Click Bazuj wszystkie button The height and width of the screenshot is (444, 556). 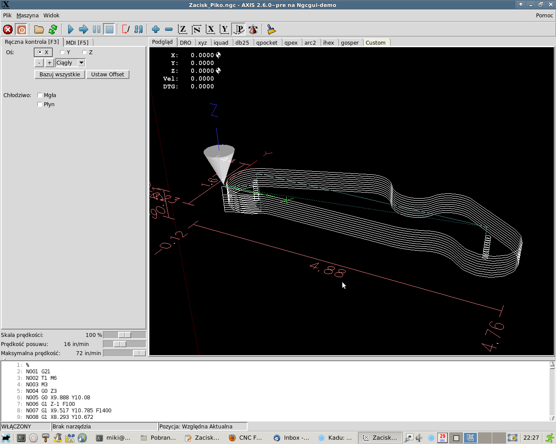[x=60, y=75]
